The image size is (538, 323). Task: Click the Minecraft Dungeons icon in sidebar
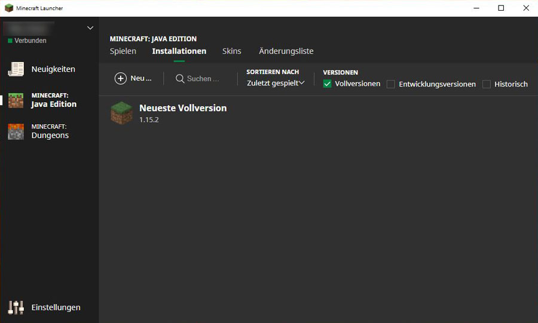tap(16, 131)
